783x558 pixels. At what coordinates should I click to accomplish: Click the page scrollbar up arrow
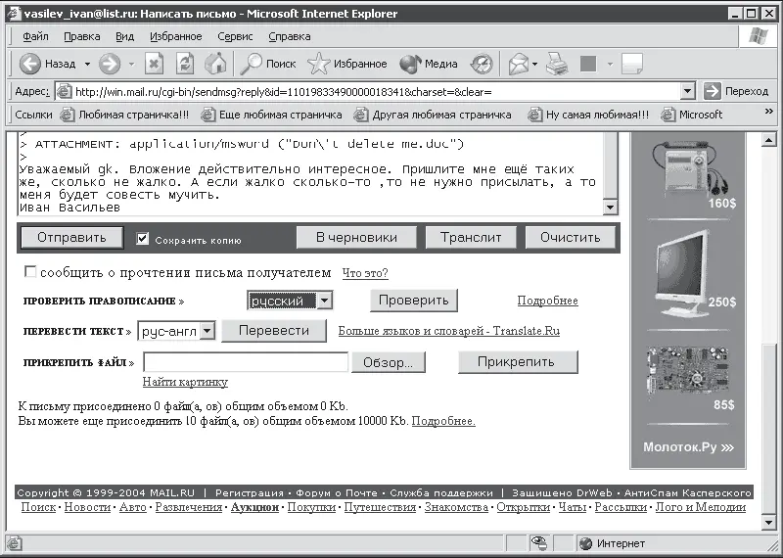[769, 140]
